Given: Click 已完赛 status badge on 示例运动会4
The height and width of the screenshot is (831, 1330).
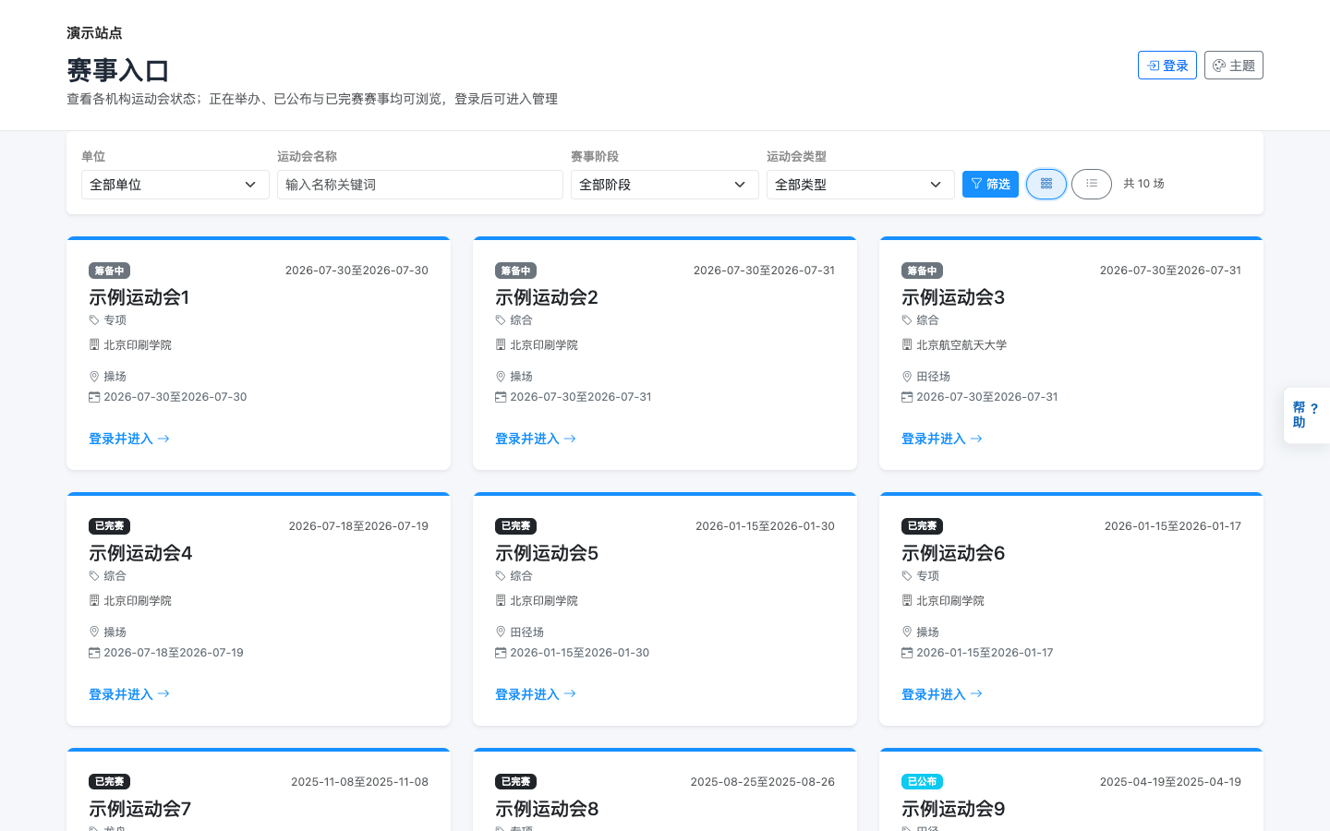Looking at the screenshot, I should (x=109, y=526).
